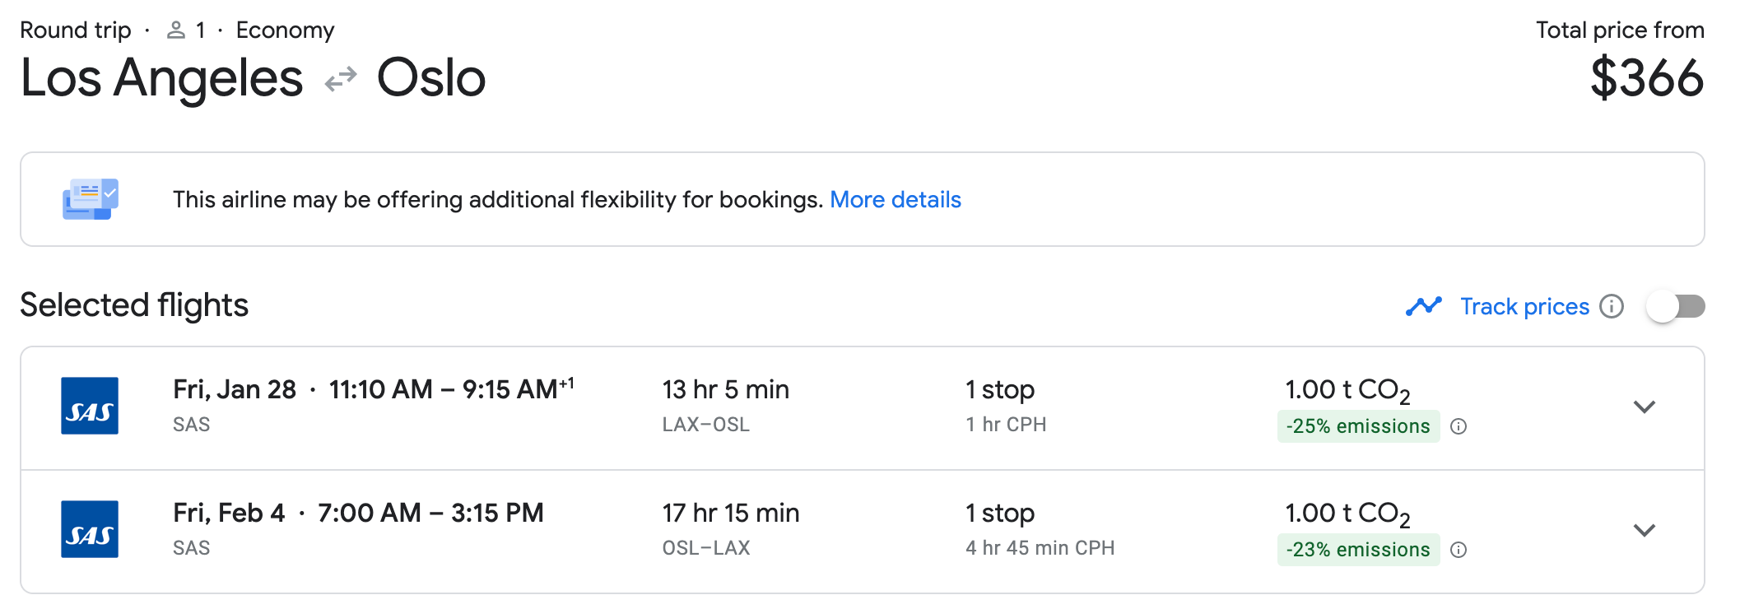Expand the Feb 4 OSL–LAX flight details
The image size is (1740, 609).
[x=1644, y=530]
